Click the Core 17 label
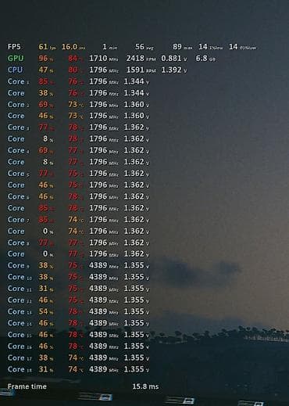Viewport: 289px width, 406px height. (20, 357)
